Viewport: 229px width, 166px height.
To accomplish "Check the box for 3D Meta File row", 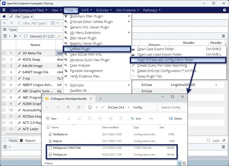I will pos(4,53).
